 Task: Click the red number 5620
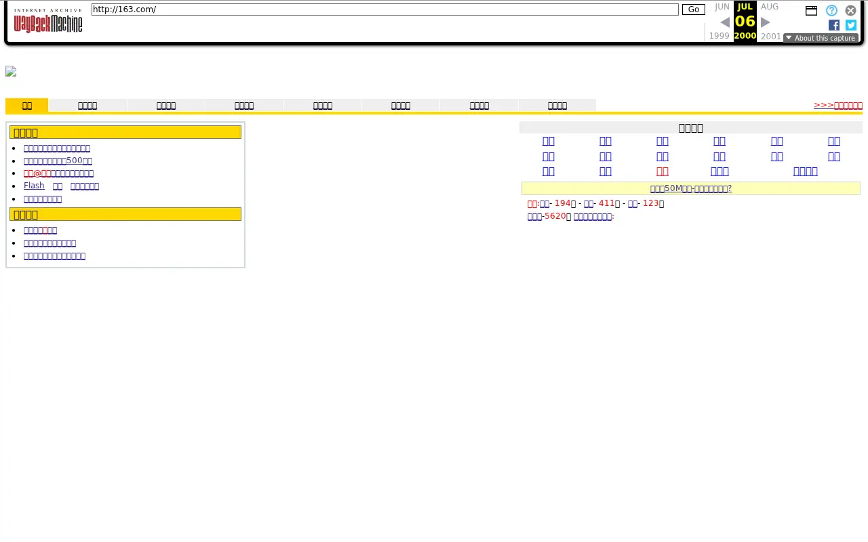[555, 216]
